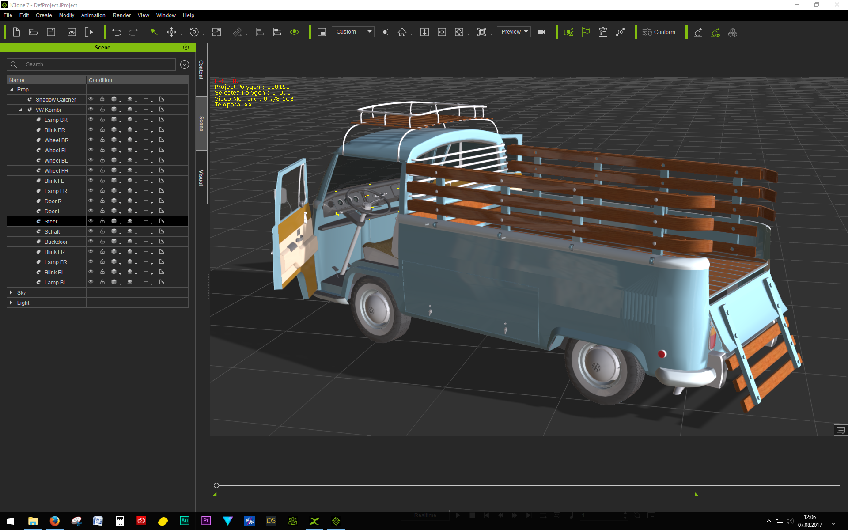Open the shadow sphere dropdown for Door L
848x530 pixels.
tap(132, 211)
